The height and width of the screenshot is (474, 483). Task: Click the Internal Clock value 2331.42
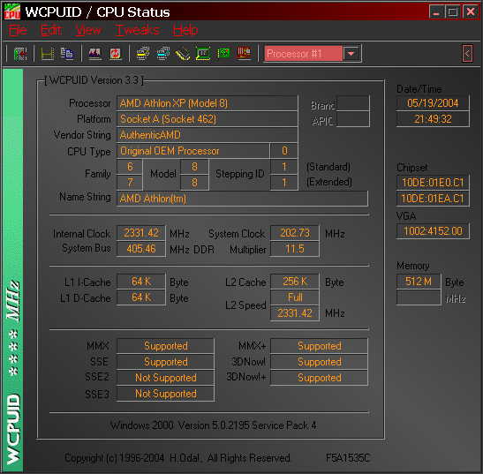(141, 233)
